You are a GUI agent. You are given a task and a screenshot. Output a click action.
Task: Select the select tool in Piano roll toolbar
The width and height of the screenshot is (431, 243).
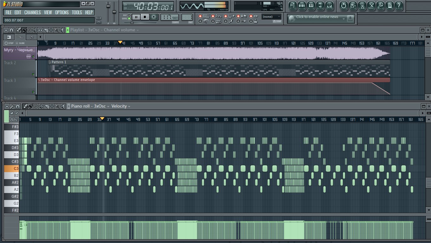[x=52, y=106]
